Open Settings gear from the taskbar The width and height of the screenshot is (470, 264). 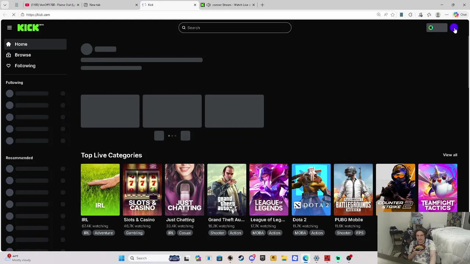(x=316, y=258)
